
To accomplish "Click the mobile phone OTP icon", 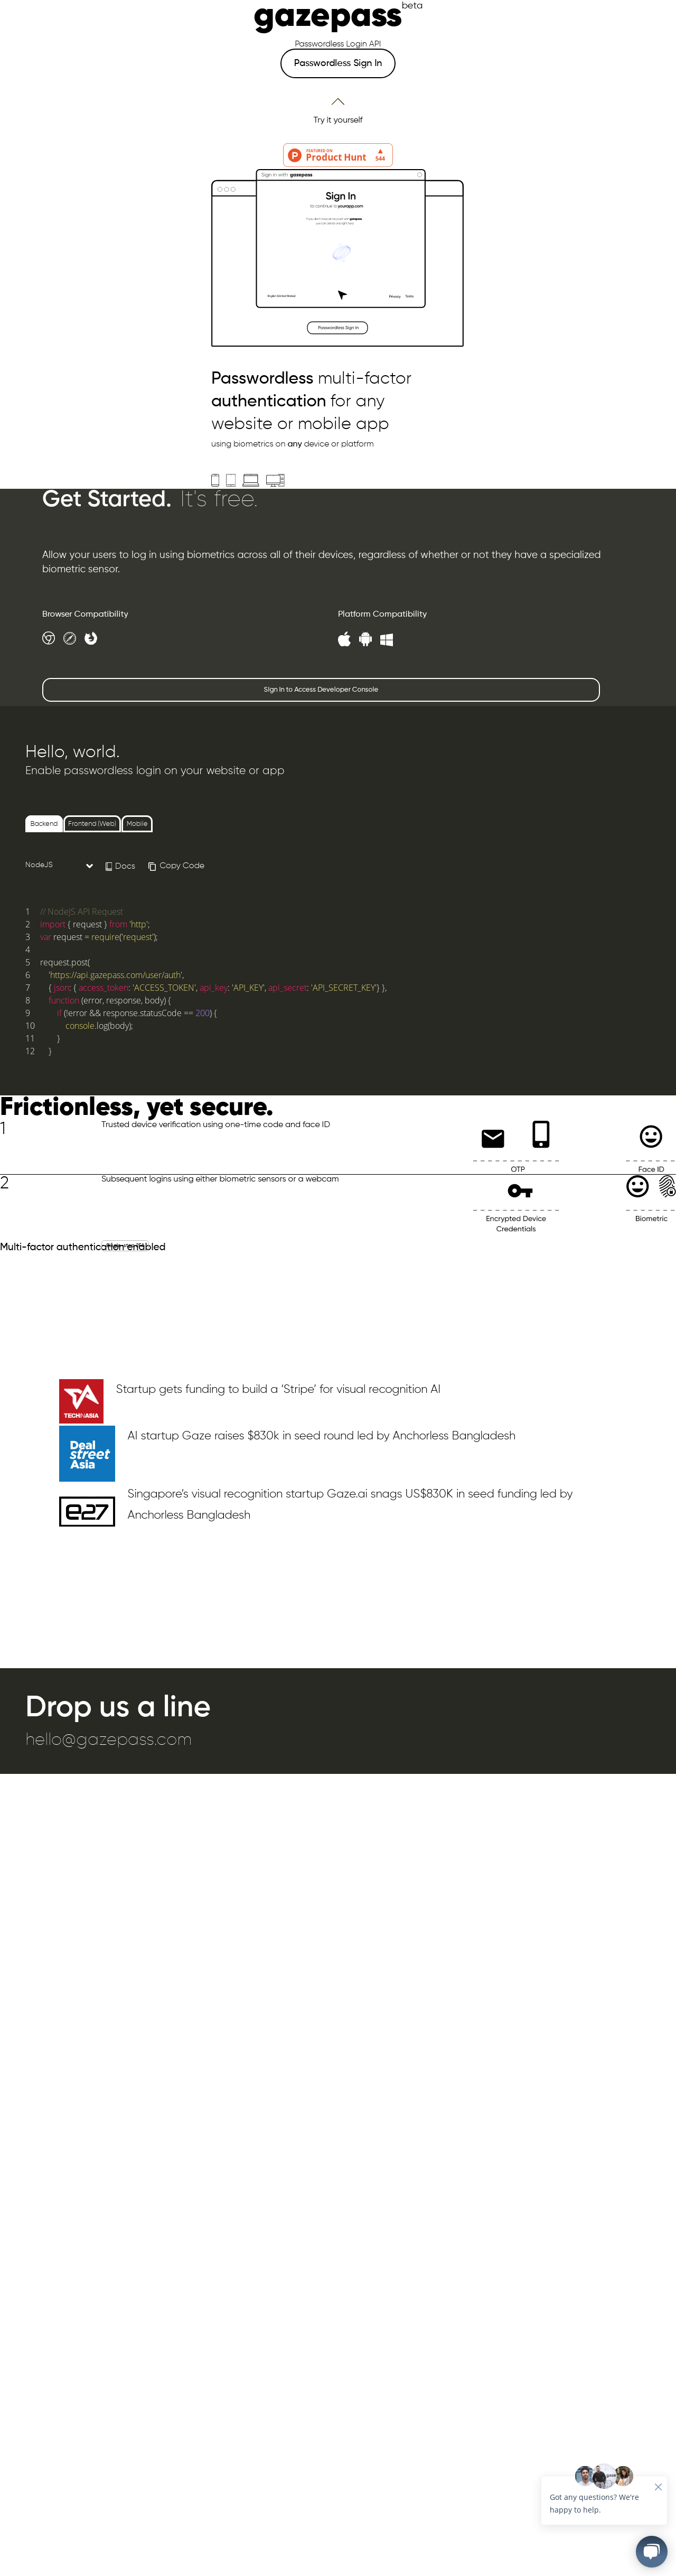I will (541, 1134).
